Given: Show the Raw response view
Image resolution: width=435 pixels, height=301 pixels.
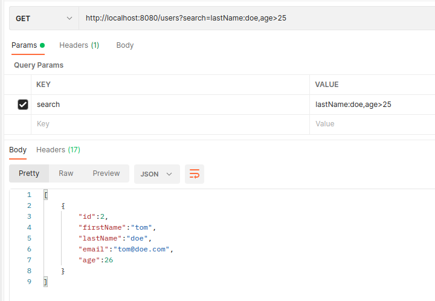Looking at the screenshot, I should click(66, 173).
